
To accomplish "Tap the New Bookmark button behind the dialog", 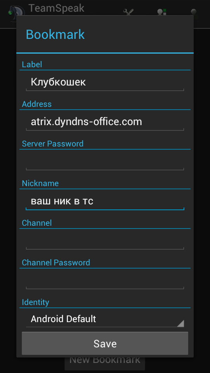I will 105,363.
